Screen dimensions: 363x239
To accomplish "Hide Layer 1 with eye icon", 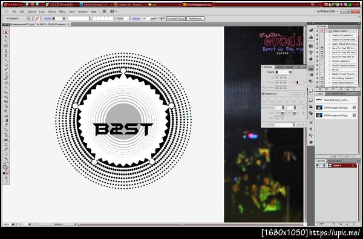I will tap(318, 166).
